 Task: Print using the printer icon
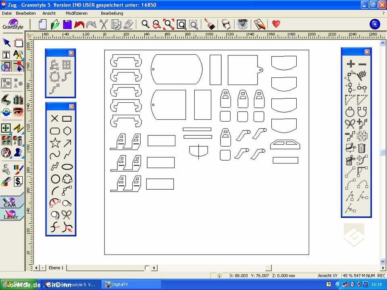(226, 25)
